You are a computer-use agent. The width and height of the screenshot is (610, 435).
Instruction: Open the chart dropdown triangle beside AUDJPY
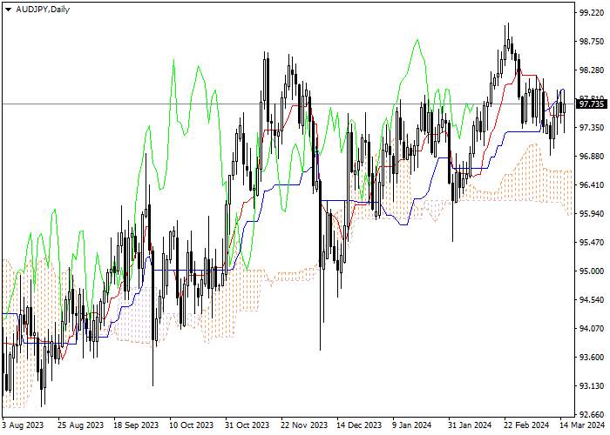(8, 10)
